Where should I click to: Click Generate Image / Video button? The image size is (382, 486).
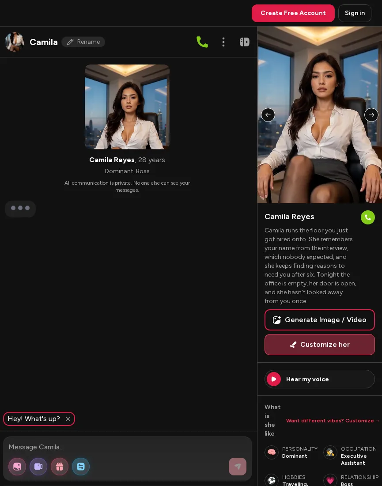coord(319,320)
